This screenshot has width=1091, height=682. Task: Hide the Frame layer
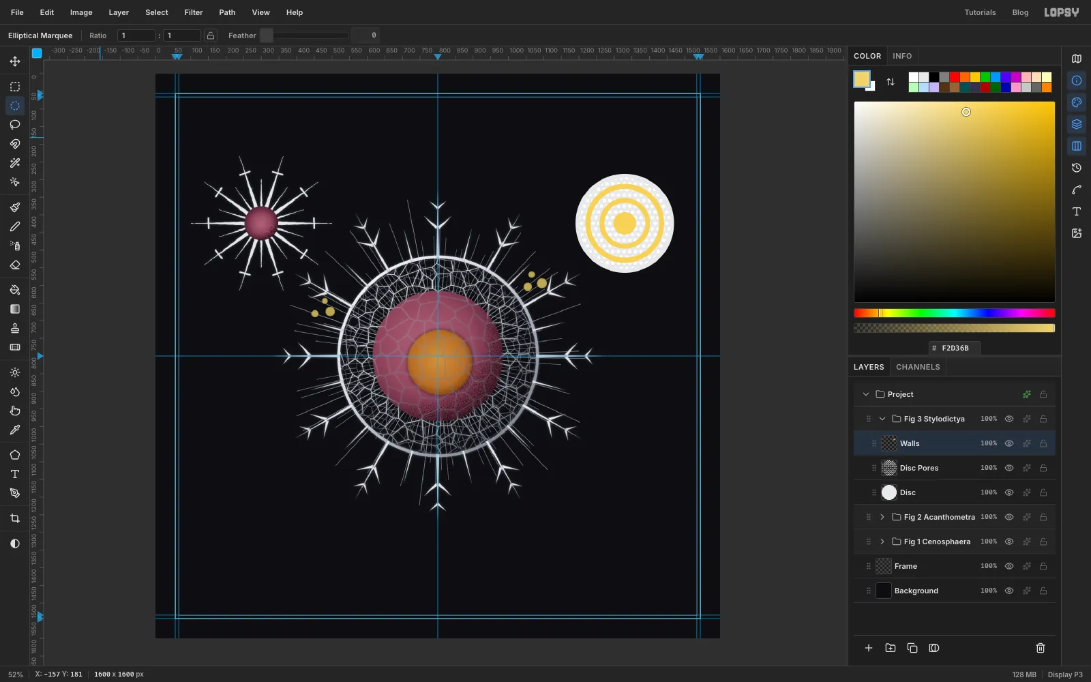[1009, 566]
